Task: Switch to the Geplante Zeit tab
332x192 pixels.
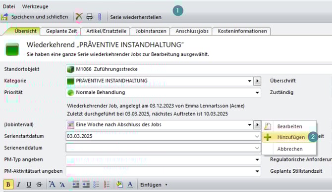Action: [61, 31]
